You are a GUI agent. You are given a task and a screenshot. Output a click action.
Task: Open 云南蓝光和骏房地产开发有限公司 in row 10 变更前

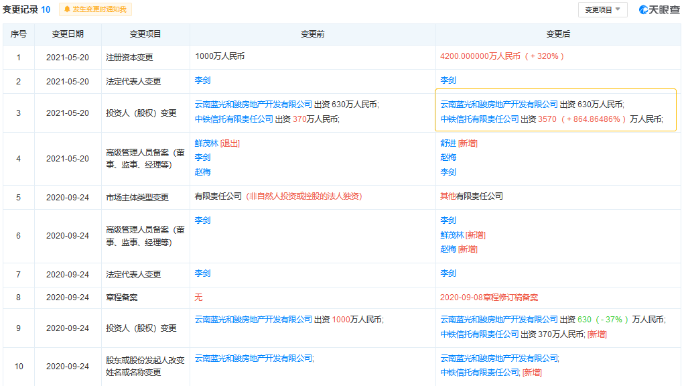pyautogui.click(x=253, y=359)
